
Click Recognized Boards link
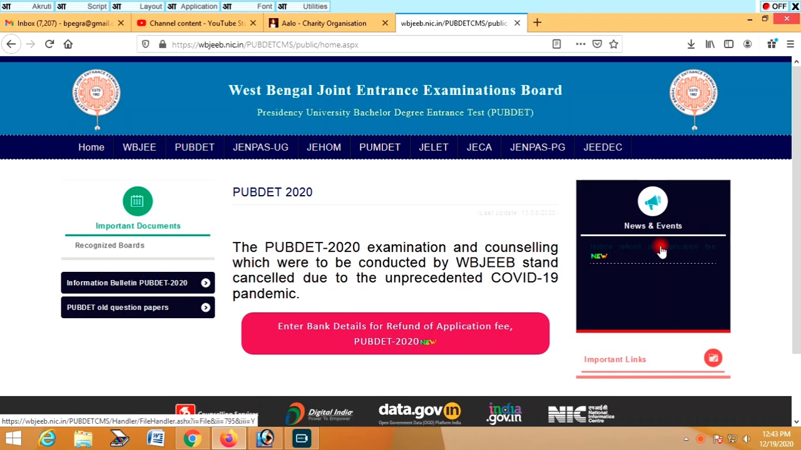tap(110, 246)
